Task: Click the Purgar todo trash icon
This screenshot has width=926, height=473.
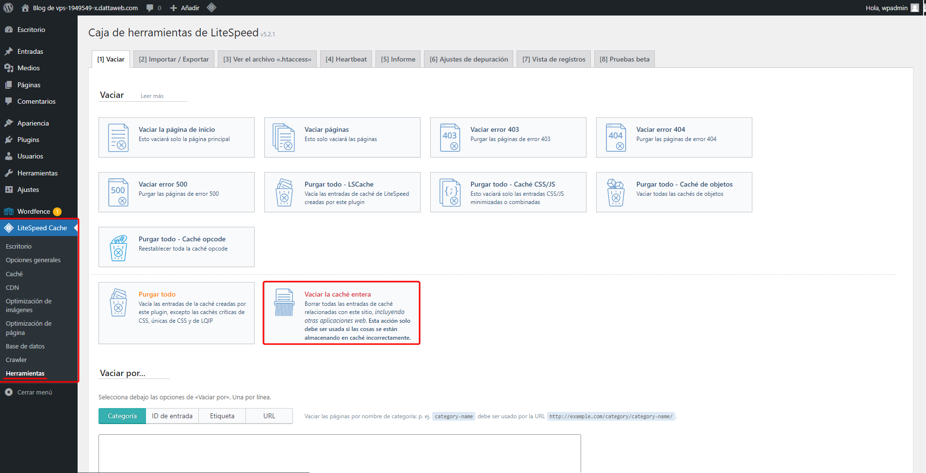Action: coord(118,302)
